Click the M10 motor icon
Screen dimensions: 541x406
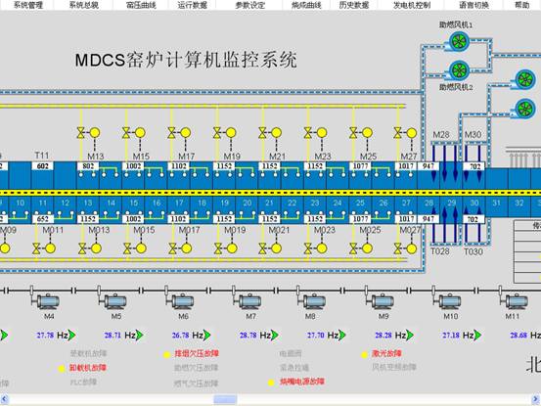449,302
